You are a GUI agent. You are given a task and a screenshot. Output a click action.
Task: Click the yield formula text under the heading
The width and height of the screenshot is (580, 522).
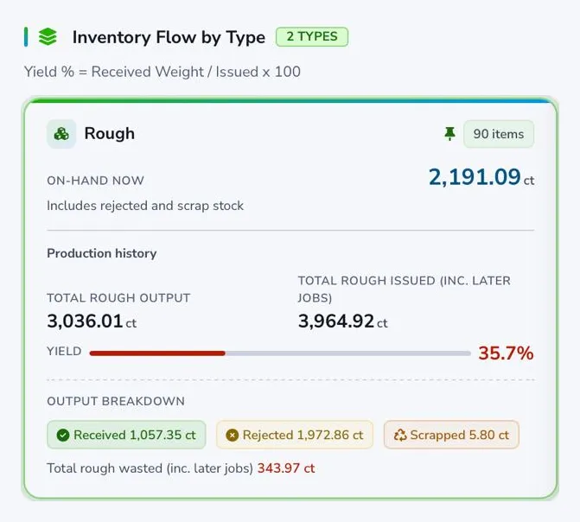point(162,72)
